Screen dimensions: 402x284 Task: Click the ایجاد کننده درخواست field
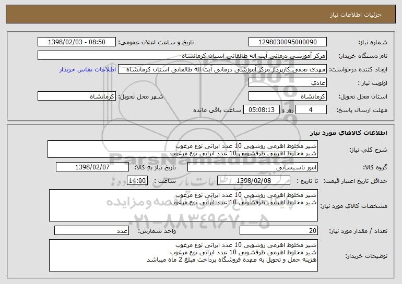pyautogui.click(x=222, y=69)
